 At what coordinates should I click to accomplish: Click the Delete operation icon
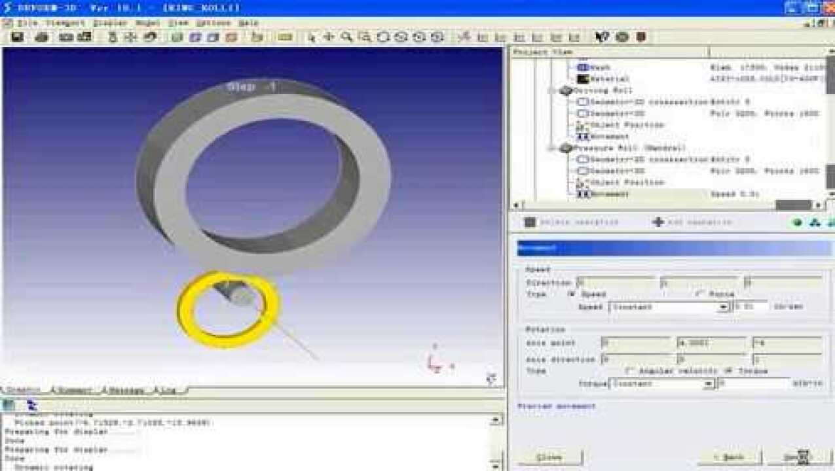(x=530, y=222)
